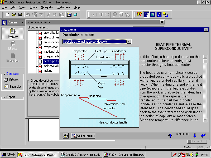Toggle the pressed split-panel view toolbar button
This screenshot has width=211, height=158.
point(69,14)
